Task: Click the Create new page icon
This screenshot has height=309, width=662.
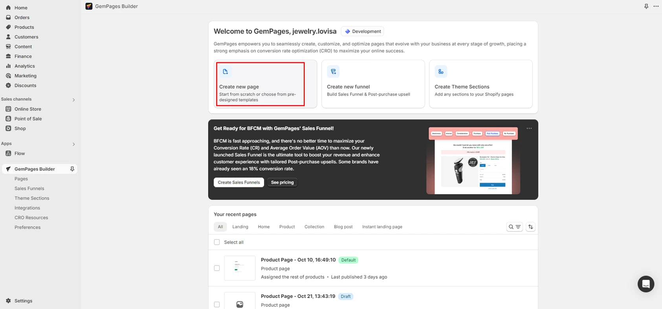Action: 225,72
